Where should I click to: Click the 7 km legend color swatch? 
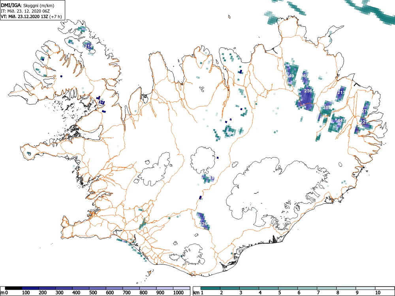327,288
